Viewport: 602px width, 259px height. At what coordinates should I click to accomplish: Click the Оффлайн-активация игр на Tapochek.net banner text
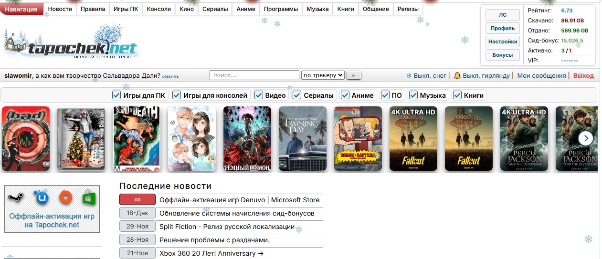point(52,220)
